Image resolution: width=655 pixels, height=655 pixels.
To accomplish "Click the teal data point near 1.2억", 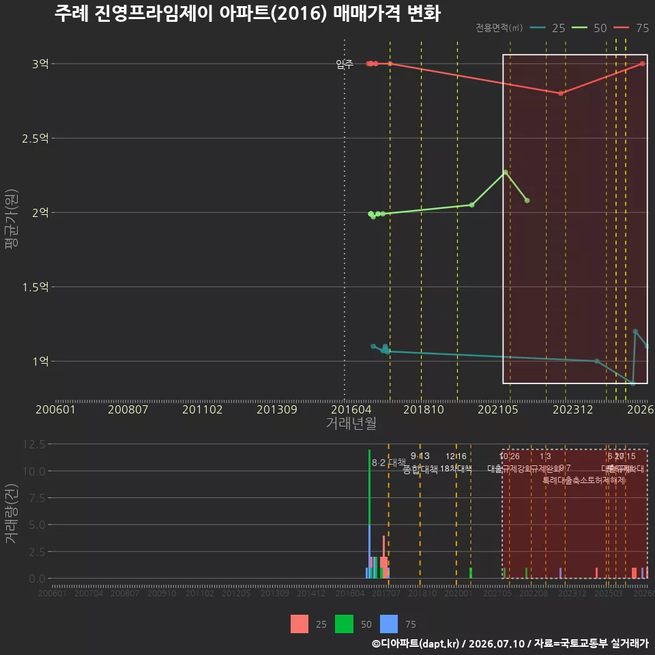I will (x=635, y=332).
